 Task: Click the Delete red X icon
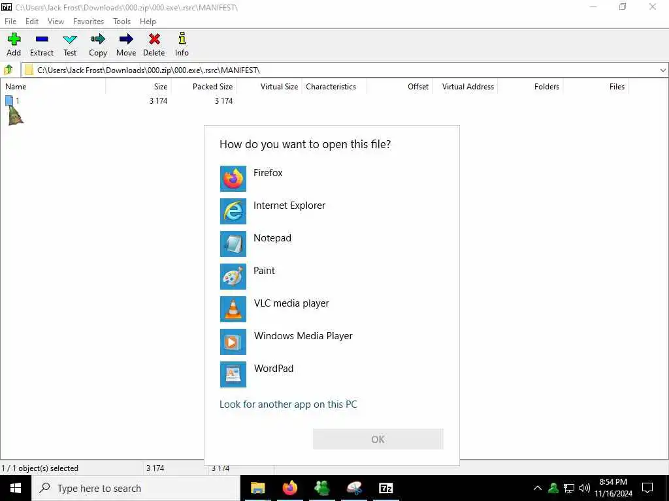point(154,39)
